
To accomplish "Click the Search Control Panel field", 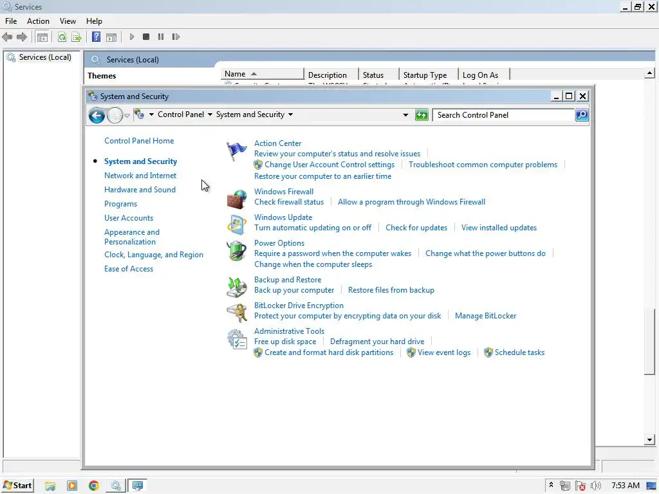I will pyautogui.click(x=503, y=114).
